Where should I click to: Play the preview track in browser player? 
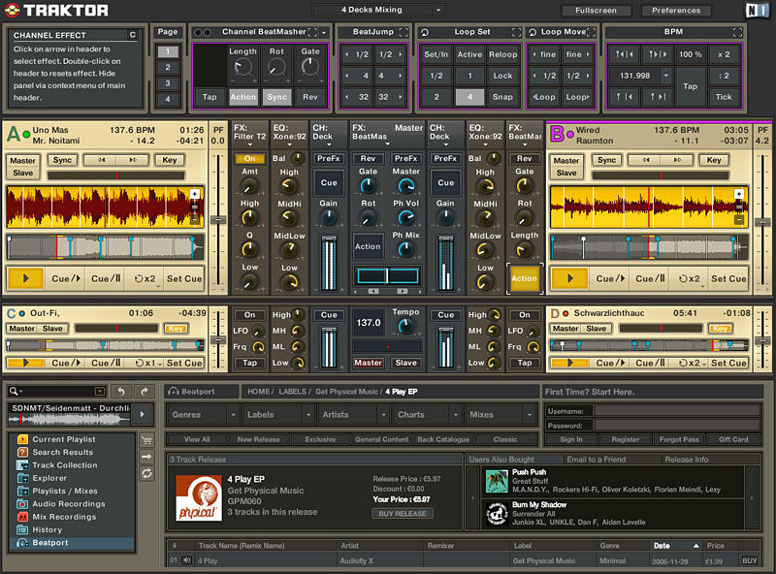(143, 414)
